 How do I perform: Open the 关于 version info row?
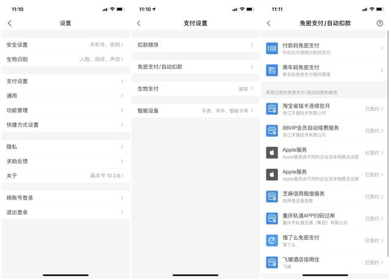click(x=65, y=176)
